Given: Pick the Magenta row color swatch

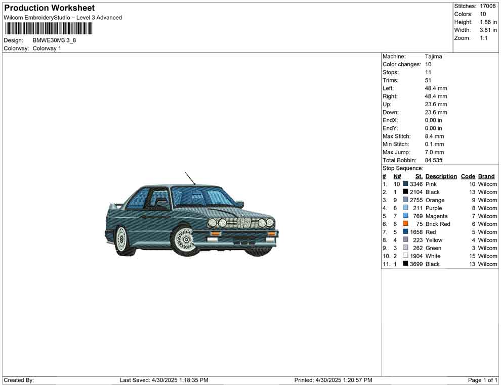Looking at the screenshot, I should [x=405, y=216].
